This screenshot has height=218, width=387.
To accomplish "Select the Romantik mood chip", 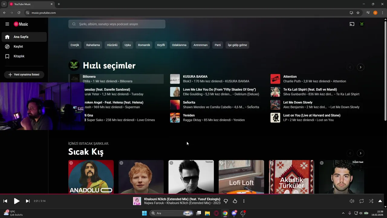I will point(144,45).
